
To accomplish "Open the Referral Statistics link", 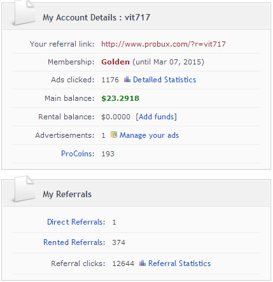I will tap(179, 263).
